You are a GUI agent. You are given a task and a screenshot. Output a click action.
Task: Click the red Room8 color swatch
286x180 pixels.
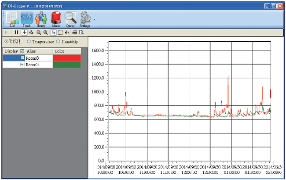(66, 58)
